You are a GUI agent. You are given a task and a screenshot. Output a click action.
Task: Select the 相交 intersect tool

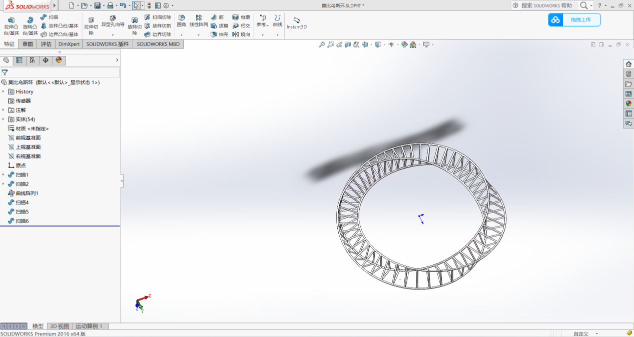click(241, 25)
